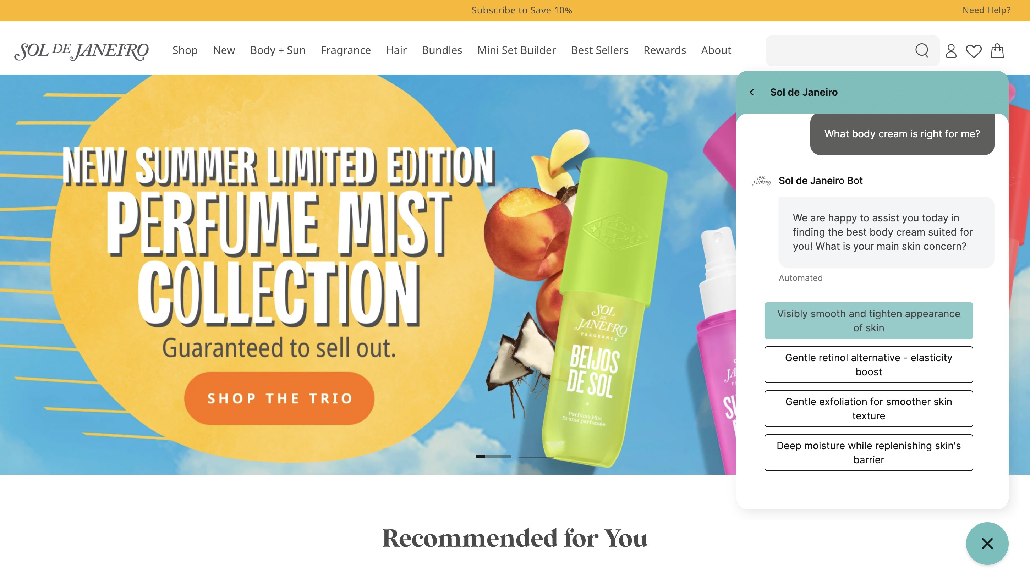Open the Best Sellers page
This screenshot has width=1030, height=584.
[x=599, y=50]
